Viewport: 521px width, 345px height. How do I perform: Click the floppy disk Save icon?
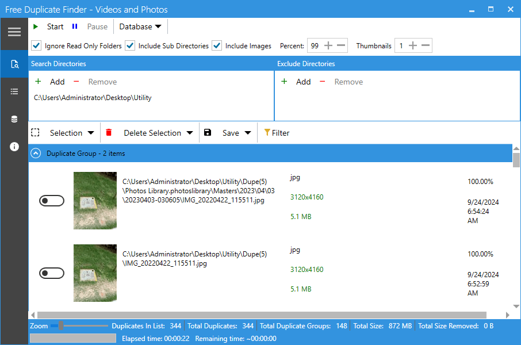(208, 133)
